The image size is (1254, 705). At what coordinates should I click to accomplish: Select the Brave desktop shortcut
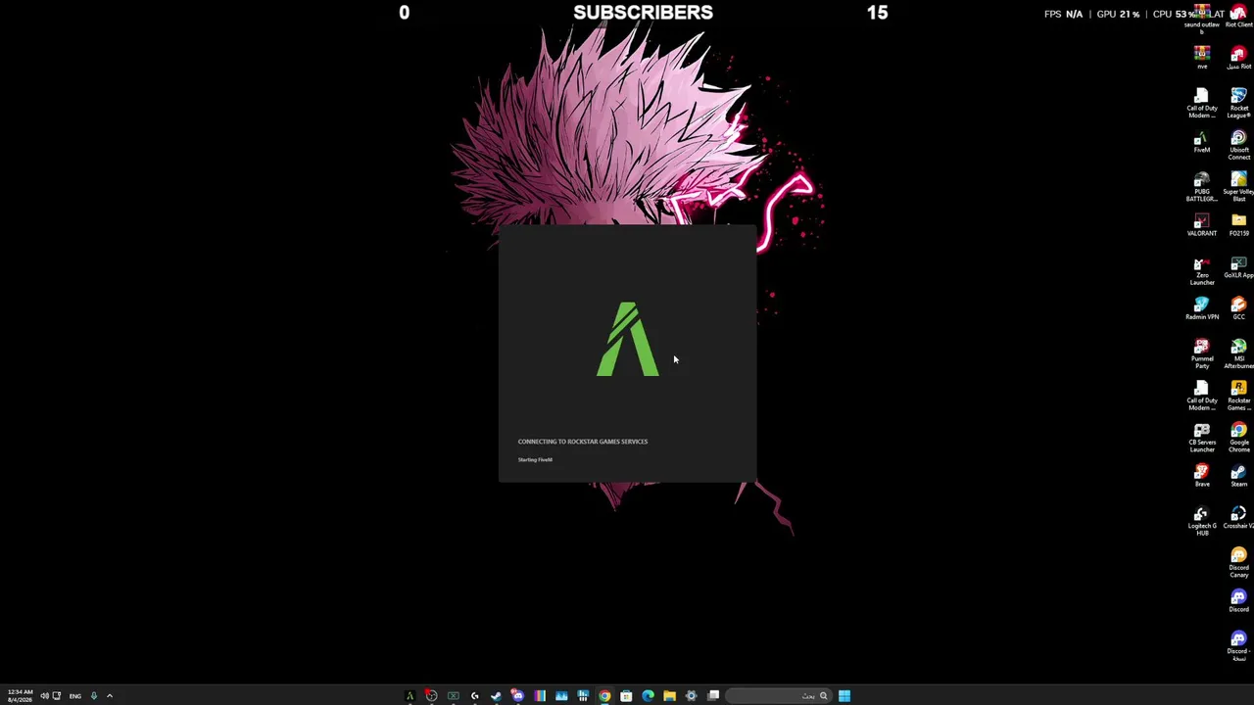click(x=1202, y=477)
